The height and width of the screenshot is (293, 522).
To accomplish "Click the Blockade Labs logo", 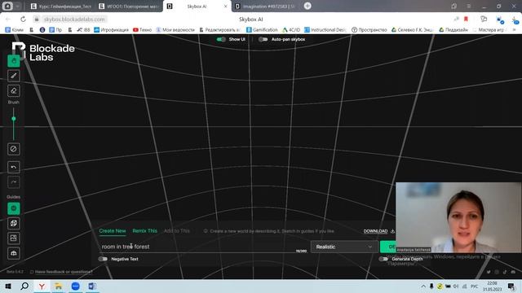I will [x=43, y=52].
